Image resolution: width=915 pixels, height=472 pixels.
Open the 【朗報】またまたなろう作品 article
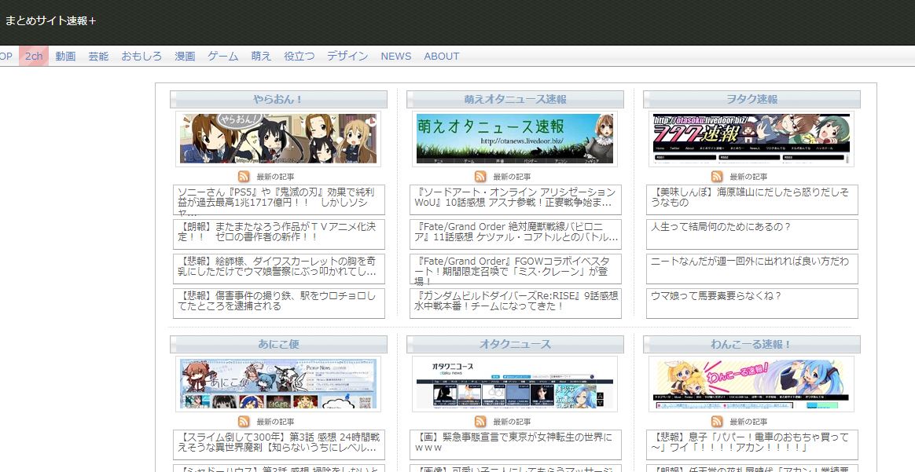[x=279, y=234]
